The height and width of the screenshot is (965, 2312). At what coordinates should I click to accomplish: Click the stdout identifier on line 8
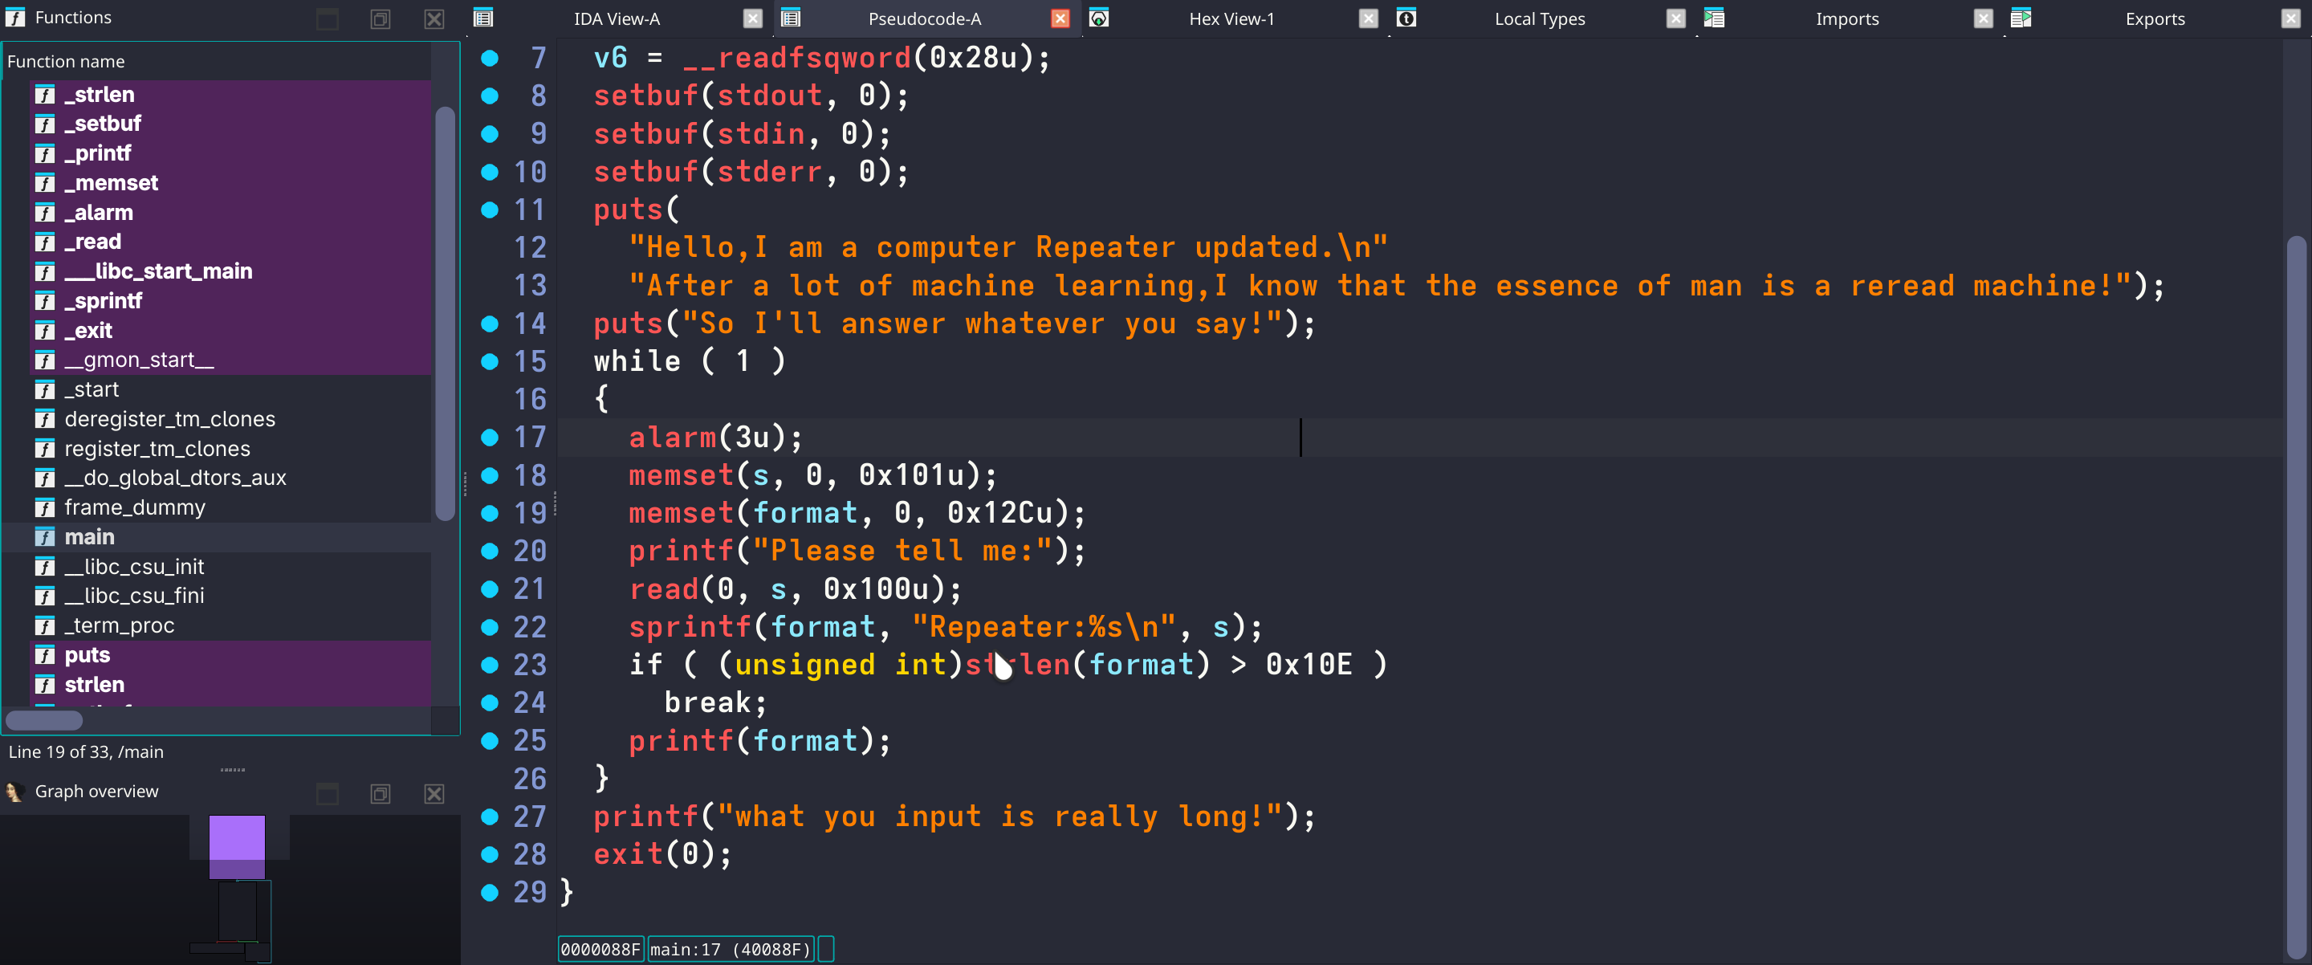coord(770,96)
